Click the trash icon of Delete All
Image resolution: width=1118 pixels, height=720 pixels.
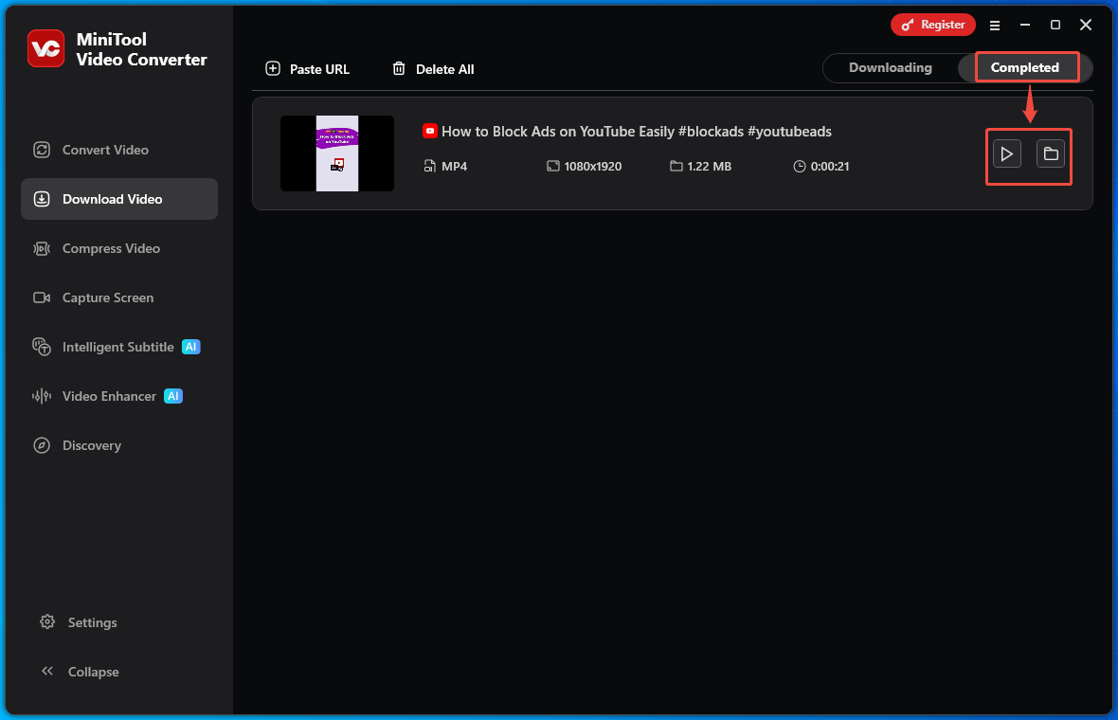pyautogui.click(x=399, y=68)
